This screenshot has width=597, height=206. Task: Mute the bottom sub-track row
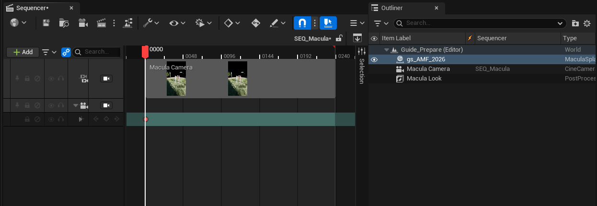(x=37, y=119)
